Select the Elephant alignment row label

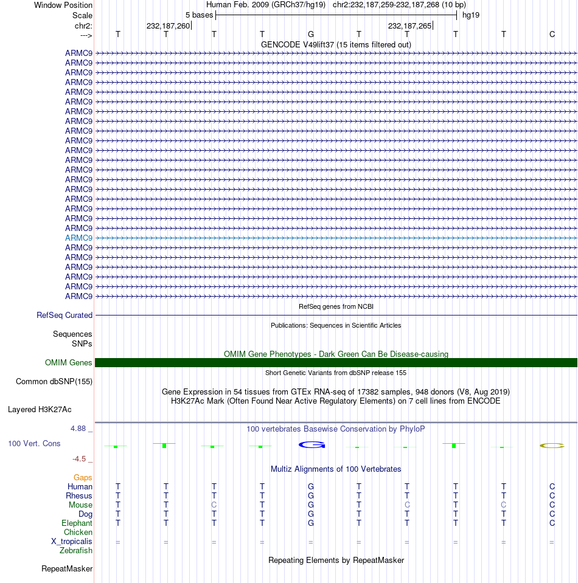[x=77, y=523]
